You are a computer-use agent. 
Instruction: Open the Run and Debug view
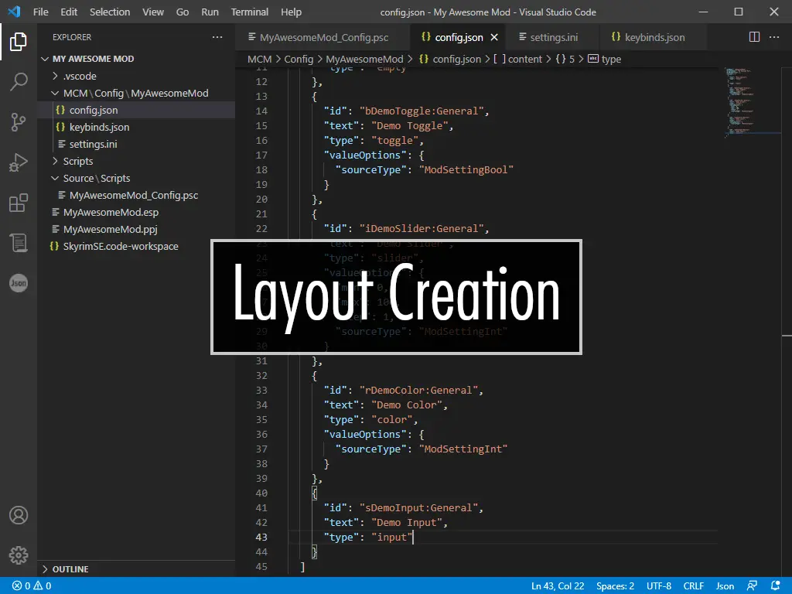[19, 162]
